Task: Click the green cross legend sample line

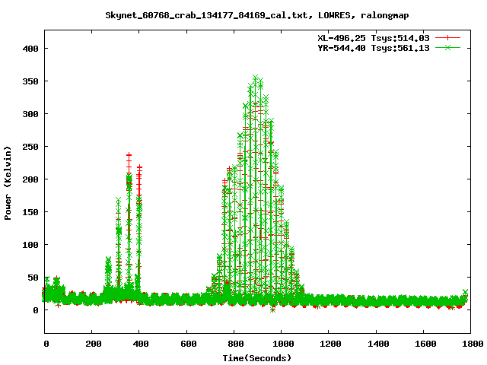Action: coord(447,48)
